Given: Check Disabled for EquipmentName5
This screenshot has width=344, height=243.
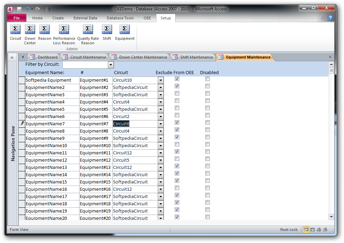Looking at the screenshot, I should (207, 108).
